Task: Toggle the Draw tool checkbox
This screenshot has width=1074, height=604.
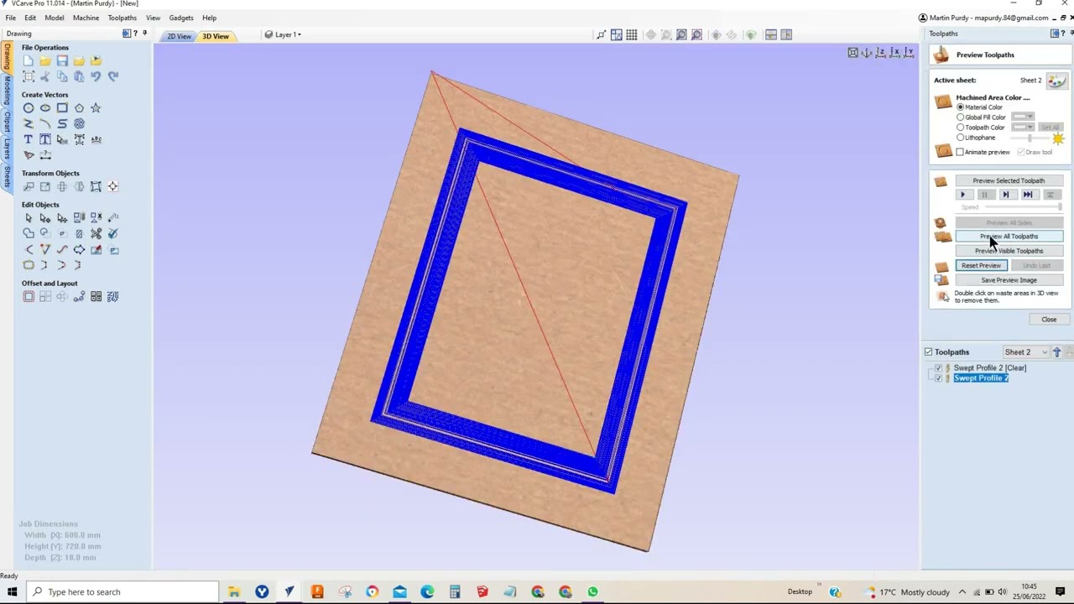Action: point(1020,152)
